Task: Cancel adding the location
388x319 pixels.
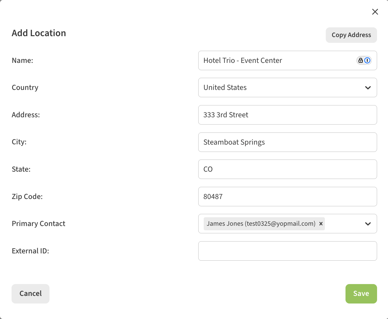Action: [30, 293]
